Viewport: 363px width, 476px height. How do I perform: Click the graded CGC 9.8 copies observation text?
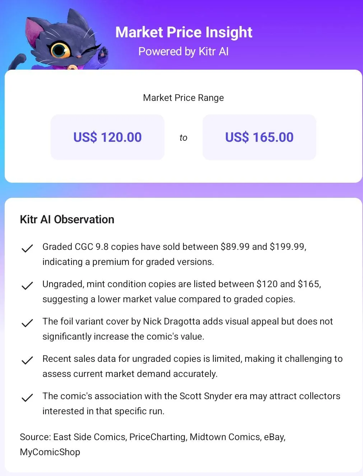(174, 254)
